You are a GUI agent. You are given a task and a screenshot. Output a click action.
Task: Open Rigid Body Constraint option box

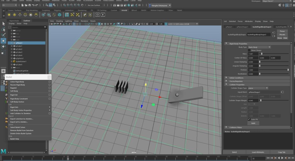[50, 99]
